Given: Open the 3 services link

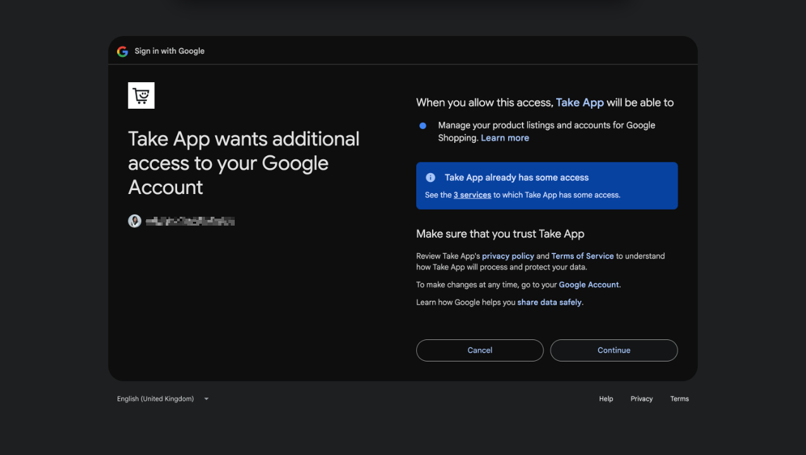Looking at the screenshot, I should (x=472, y=195).
